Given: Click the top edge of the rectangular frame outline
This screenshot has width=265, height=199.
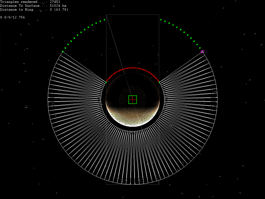Looking at the screenshot, I should point(132,15).
